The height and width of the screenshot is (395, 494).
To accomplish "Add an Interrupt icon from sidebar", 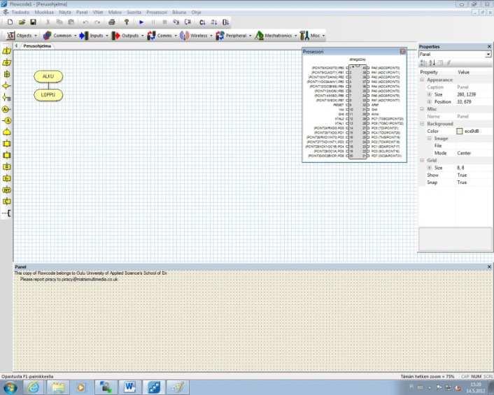I will click(x=6, y=189).
